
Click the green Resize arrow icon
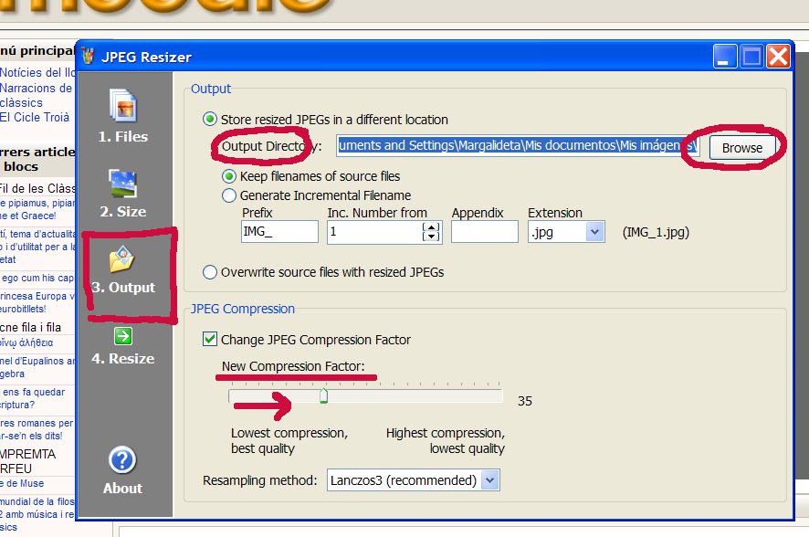pos(122,336)
